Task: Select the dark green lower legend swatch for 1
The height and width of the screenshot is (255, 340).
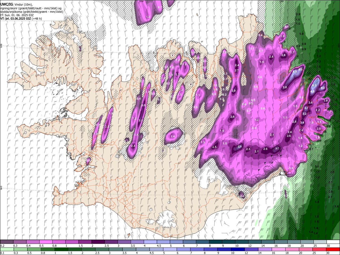Action: click(x=61, y=249)
